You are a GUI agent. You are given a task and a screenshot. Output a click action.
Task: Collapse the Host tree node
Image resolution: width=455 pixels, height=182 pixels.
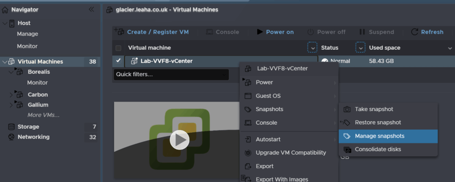pyautogui.click(x=5, y=23)
